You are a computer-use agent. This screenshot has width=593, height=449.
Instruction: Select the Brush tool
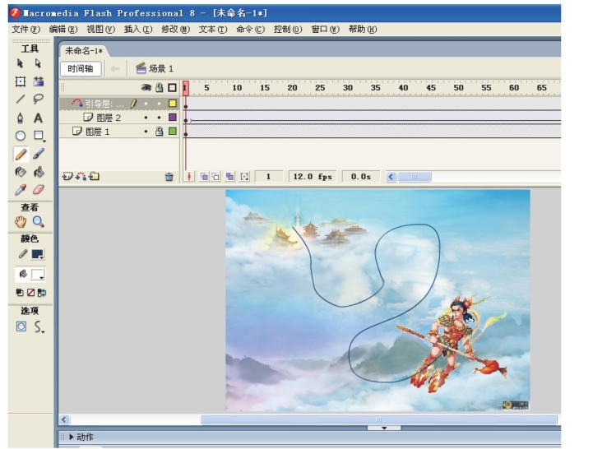(39, 154)
